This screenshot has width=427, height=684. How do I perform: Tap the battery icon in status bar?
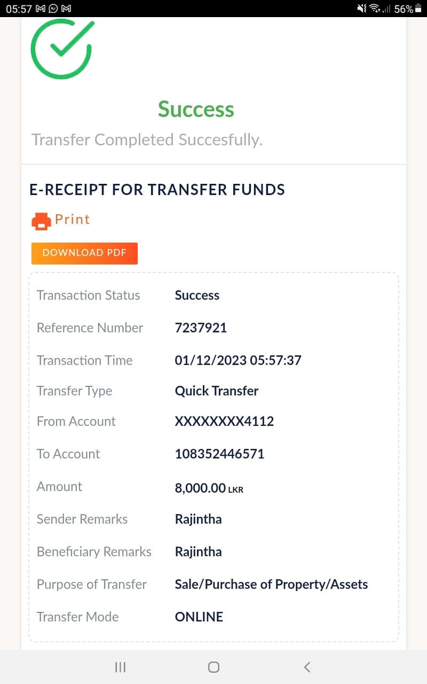pyautogui.click(x=418, y=9)
